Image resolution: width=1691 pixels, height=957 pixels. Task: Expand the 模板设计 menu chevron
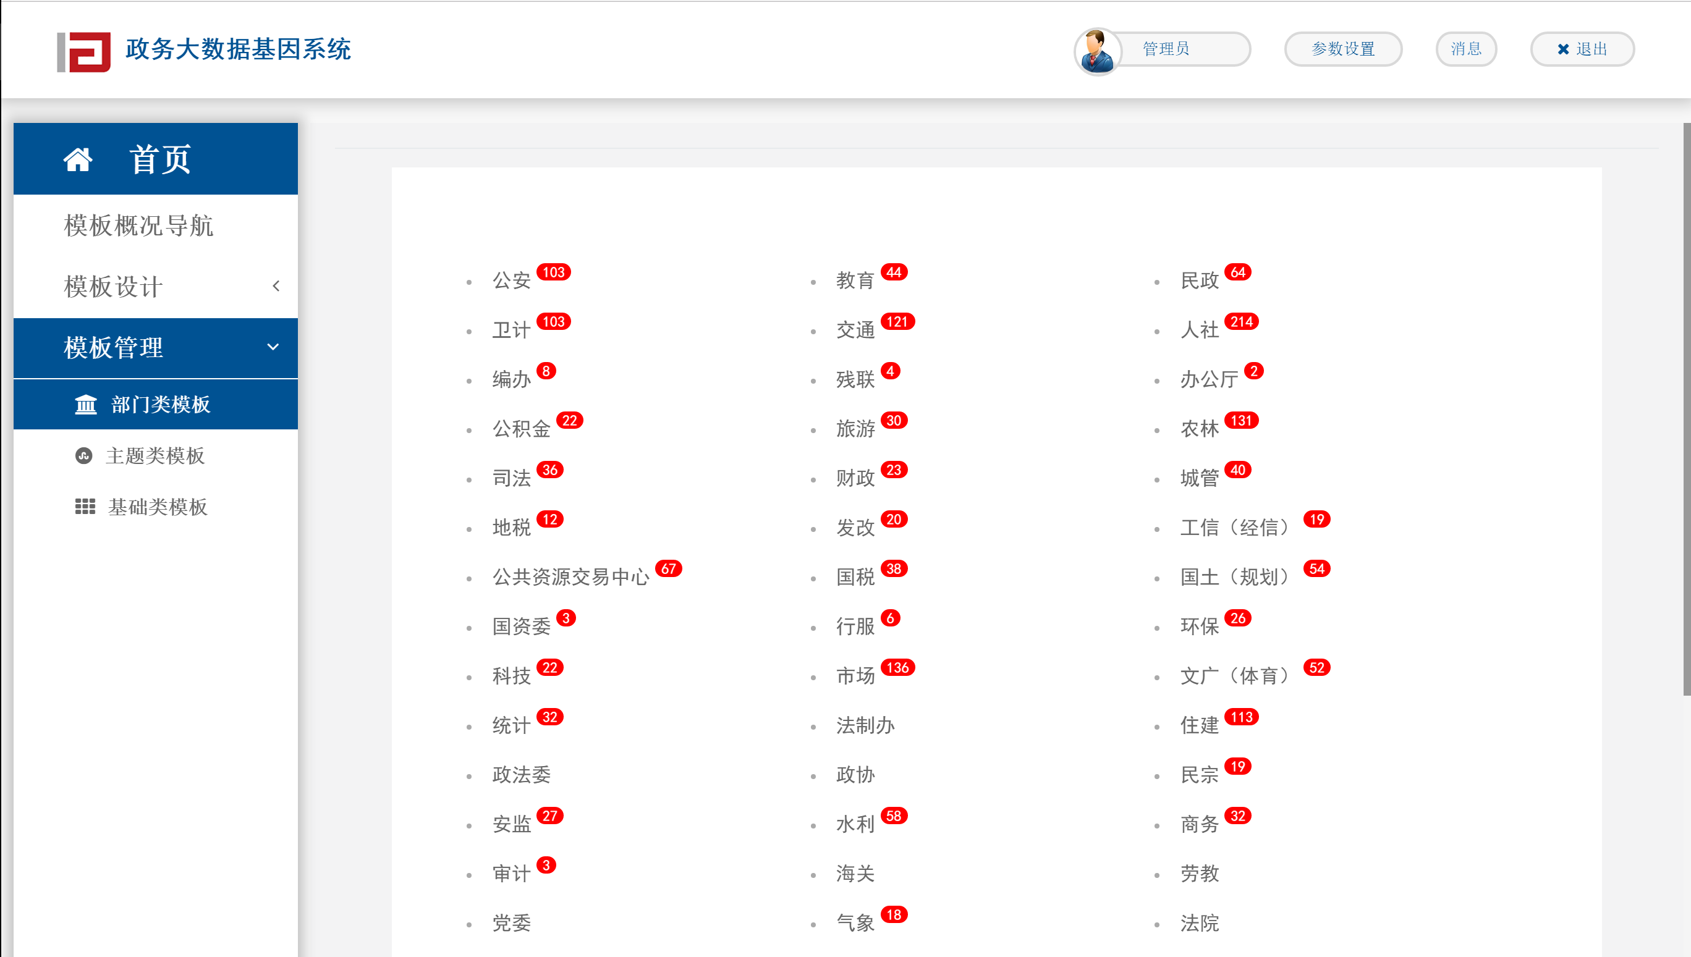(276, 286)
